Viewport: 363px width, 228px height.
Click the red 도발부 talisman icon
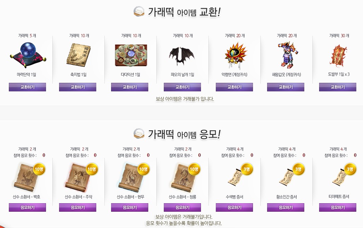[x=338, y=56]
